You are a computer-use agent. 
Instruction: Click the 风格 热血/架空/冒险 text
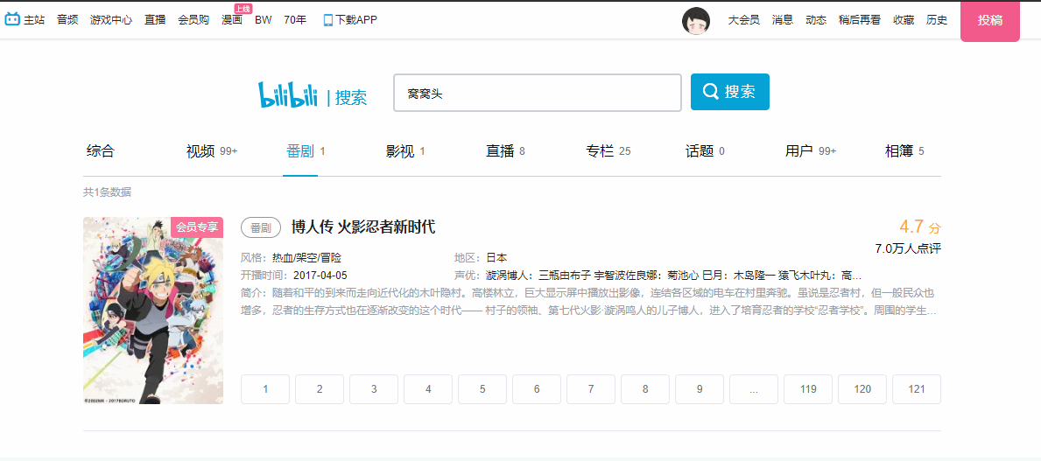click(292, 257)
